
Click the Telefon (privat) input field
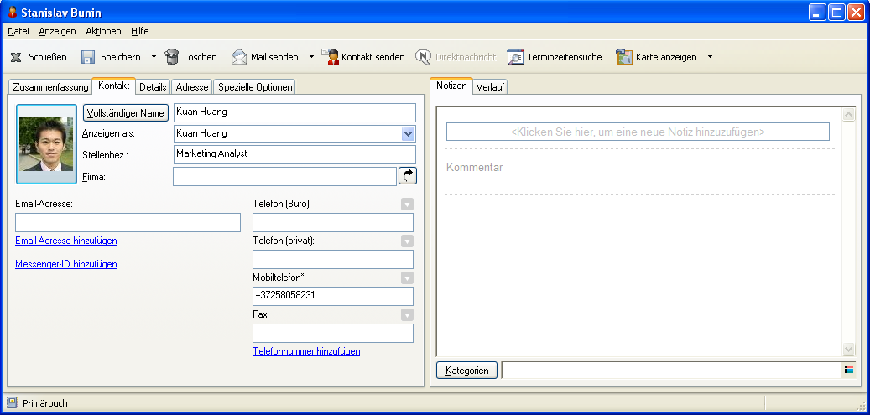pyautogui.click(x=333, y=260)
